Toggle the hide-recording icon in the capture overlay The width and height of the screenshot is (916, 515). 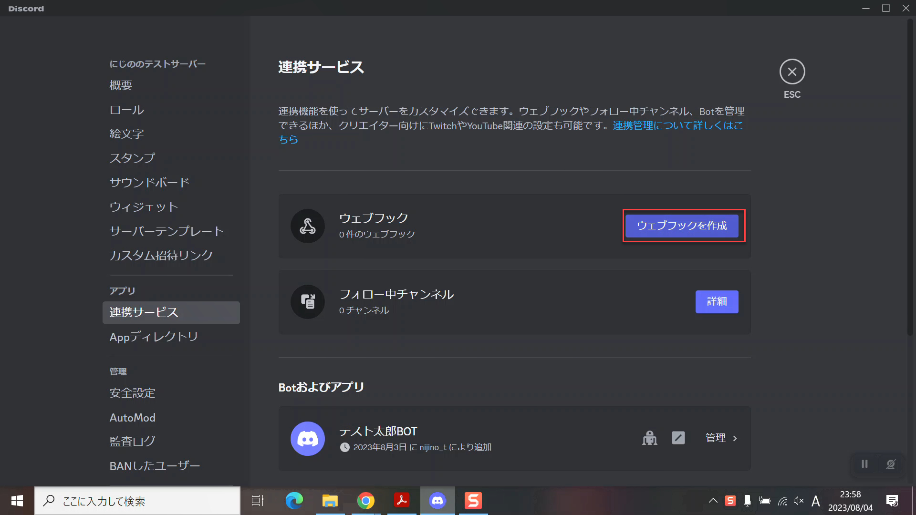(890, 464)
